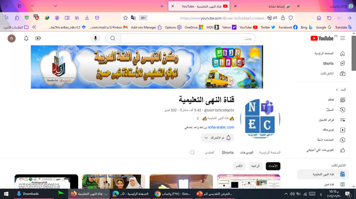Open the Firefox account icon in the toolbar
Screen dimensions: 356x199
(57, 18)
